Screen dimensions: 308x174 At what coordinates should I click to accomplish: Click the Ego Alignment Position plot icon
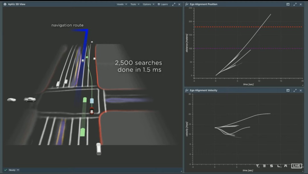pos(187,4)
